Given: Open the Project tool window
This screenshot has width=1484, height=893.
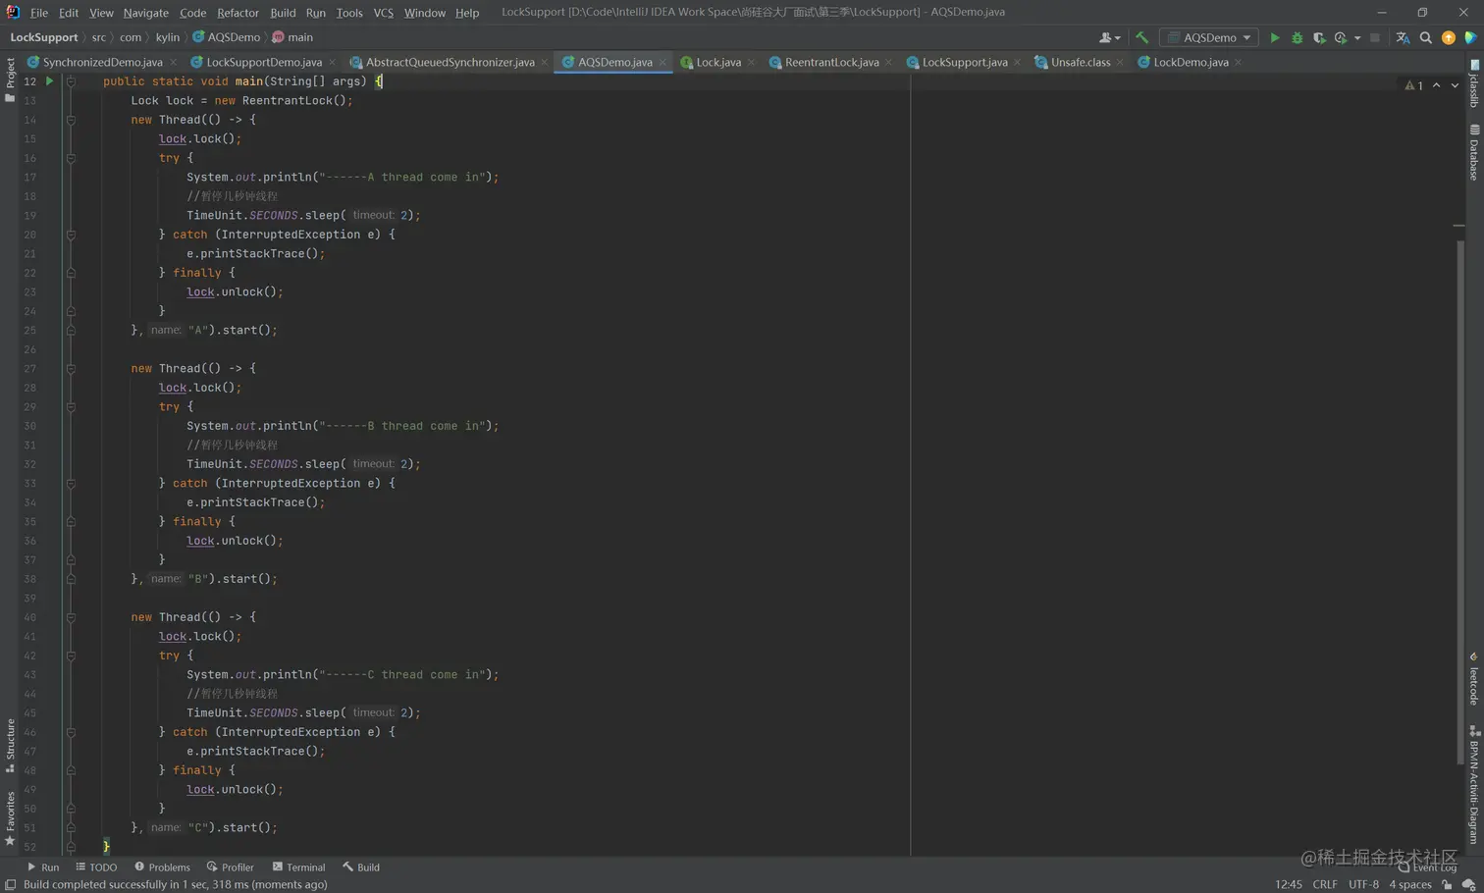Looking at the screenshot, I should click(10, 79).
